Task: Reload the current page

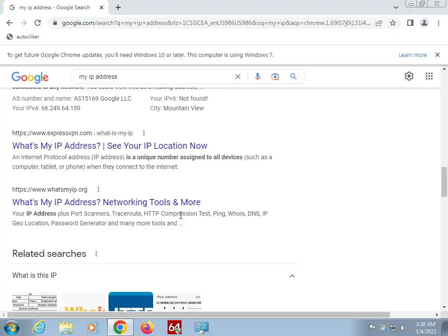Action: (38, 23)
